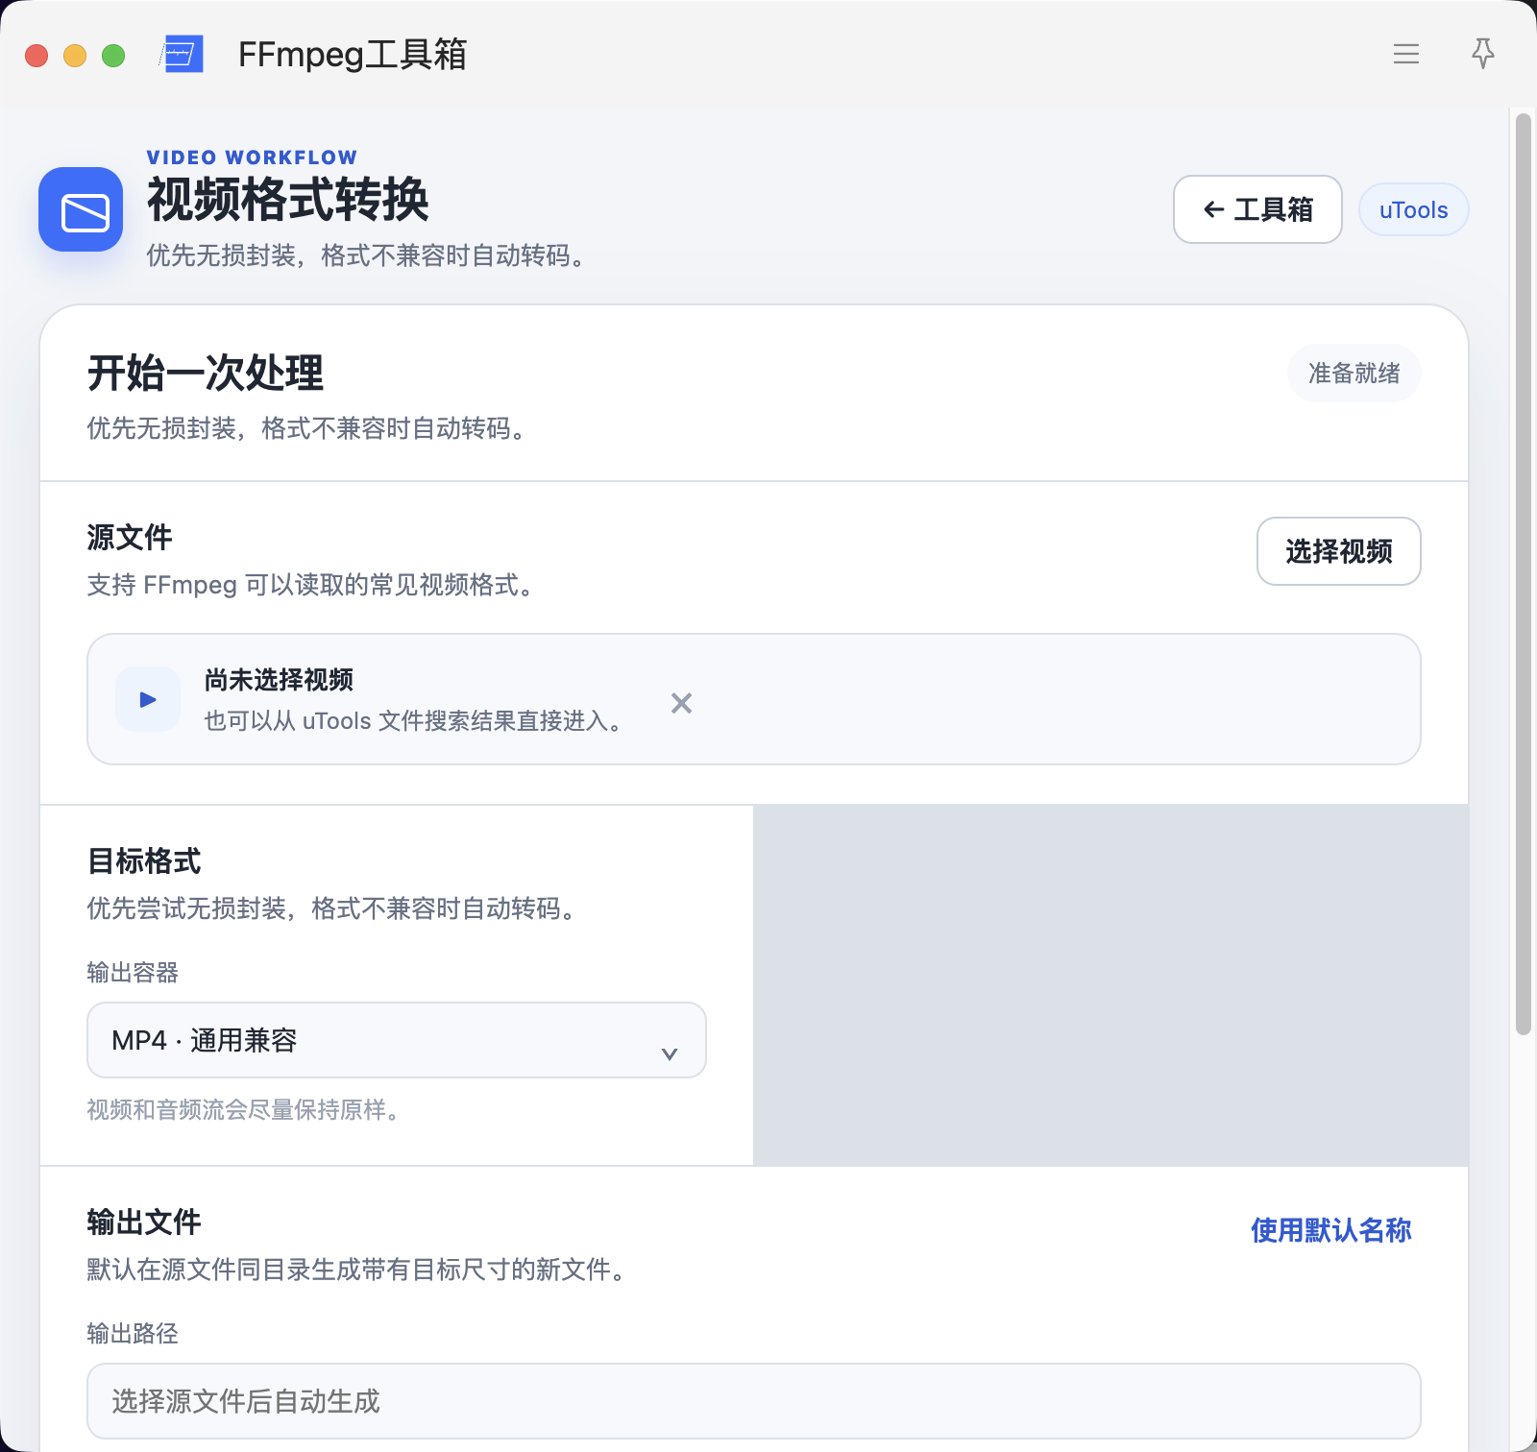
Task: Clear the selected video with the X icon
Action: coord(681,703)
